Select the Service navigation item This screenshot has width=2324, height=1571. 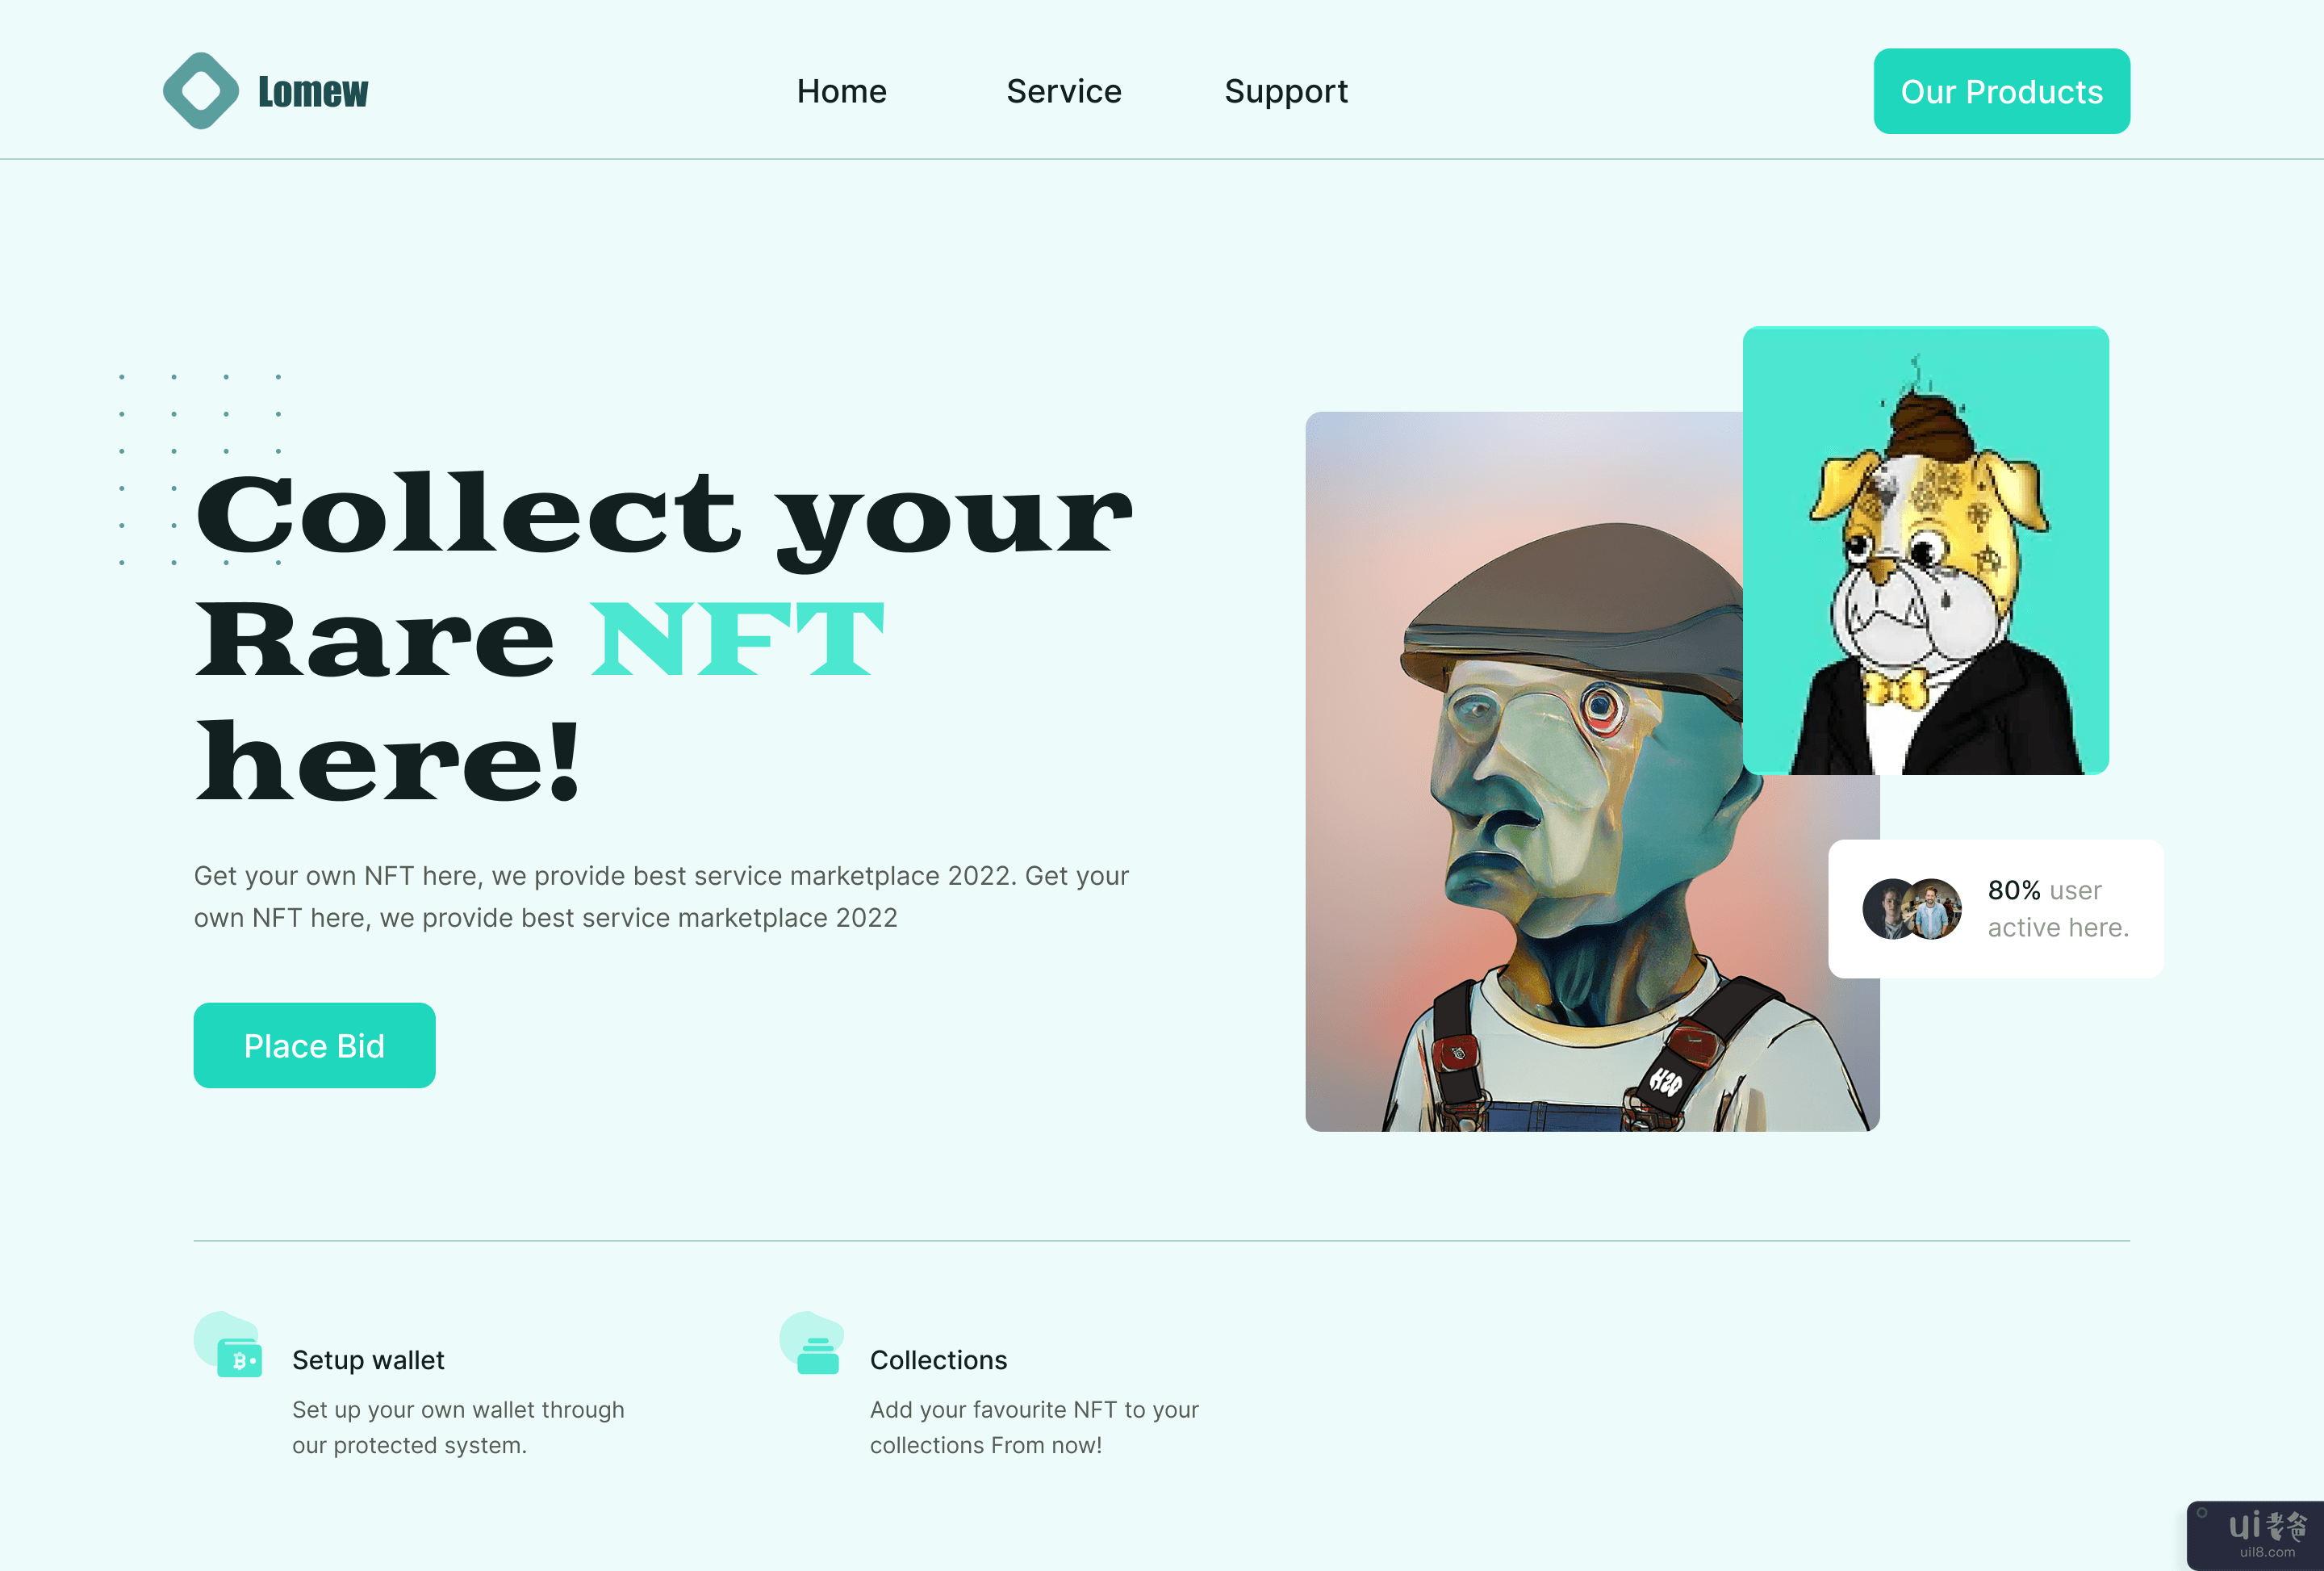(1064, 91)
